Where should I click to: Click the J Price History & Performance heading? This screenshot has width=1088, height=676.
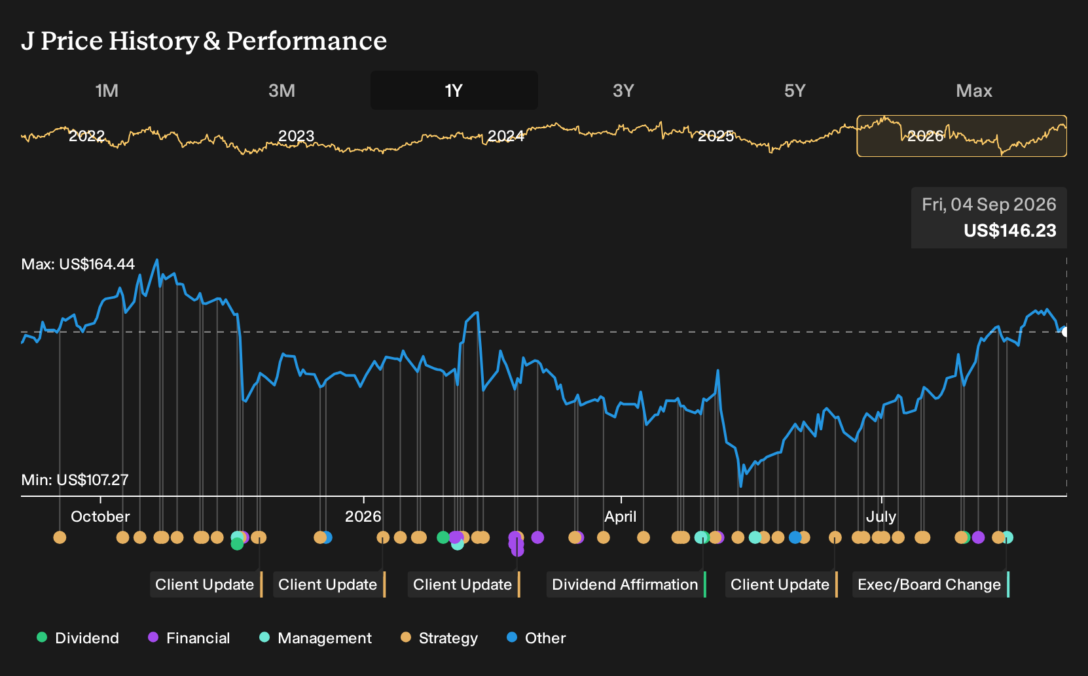[204, 41]
